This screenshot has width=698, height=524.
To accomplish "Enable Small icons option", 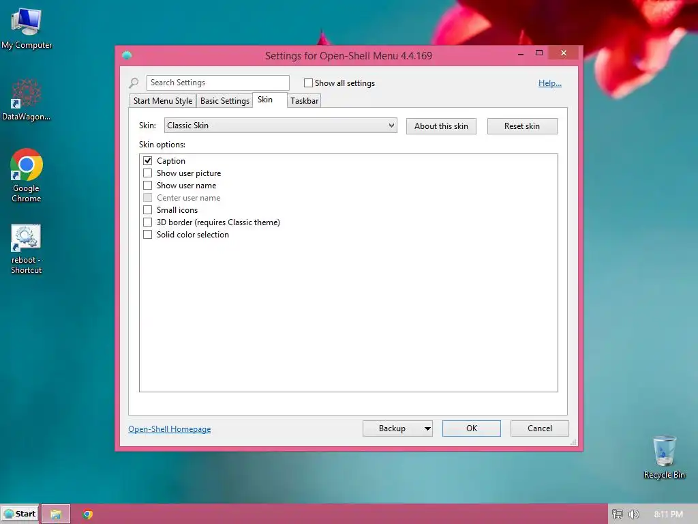I will coord(148,210).
